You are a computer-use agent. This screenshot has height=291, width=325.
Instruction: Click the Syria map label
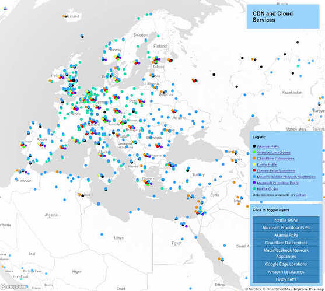(215, 195)
